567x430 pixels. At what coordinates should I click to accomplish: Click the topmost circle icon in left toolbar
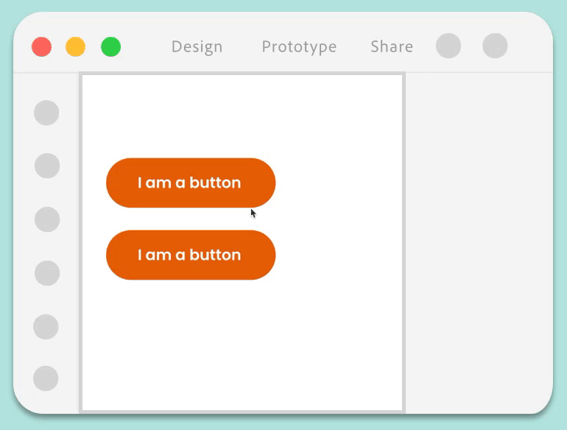tap(46, 113)
